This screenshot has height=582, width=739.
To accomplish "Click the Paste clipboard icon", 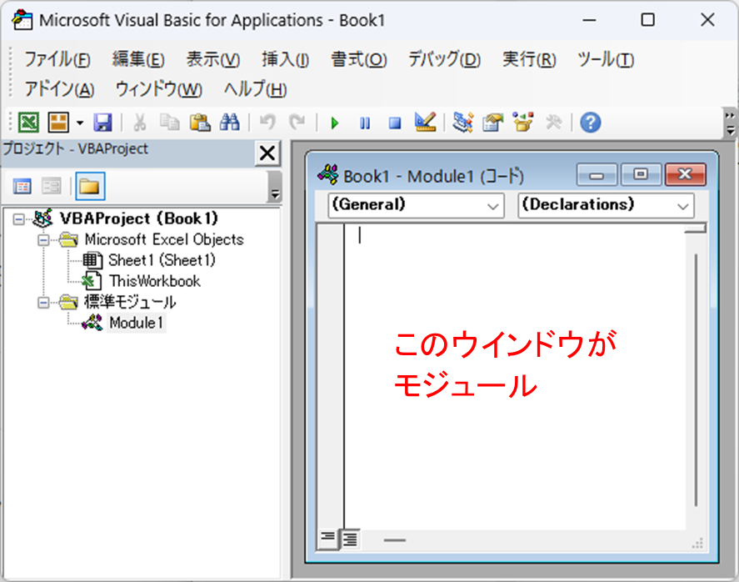I will point(200,123).
